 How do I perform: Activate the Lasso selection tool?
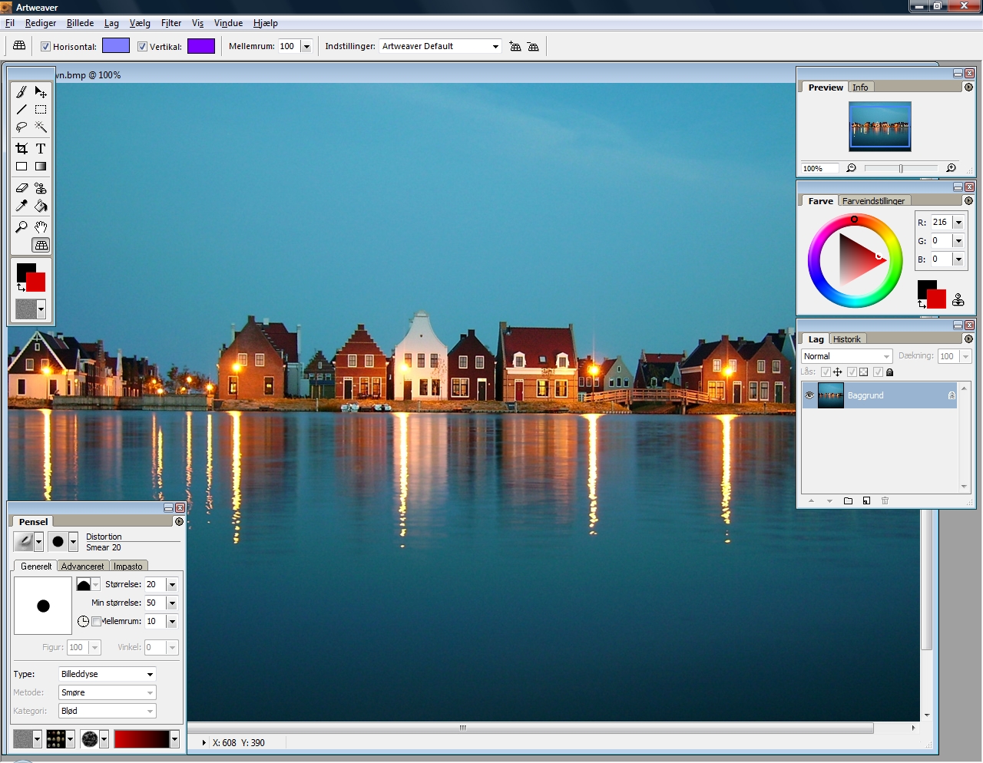pos(22,127)
